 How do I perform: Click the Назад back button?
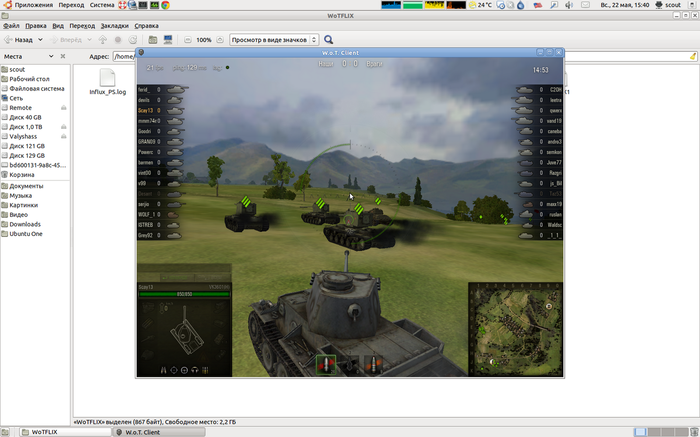[19, 40]
